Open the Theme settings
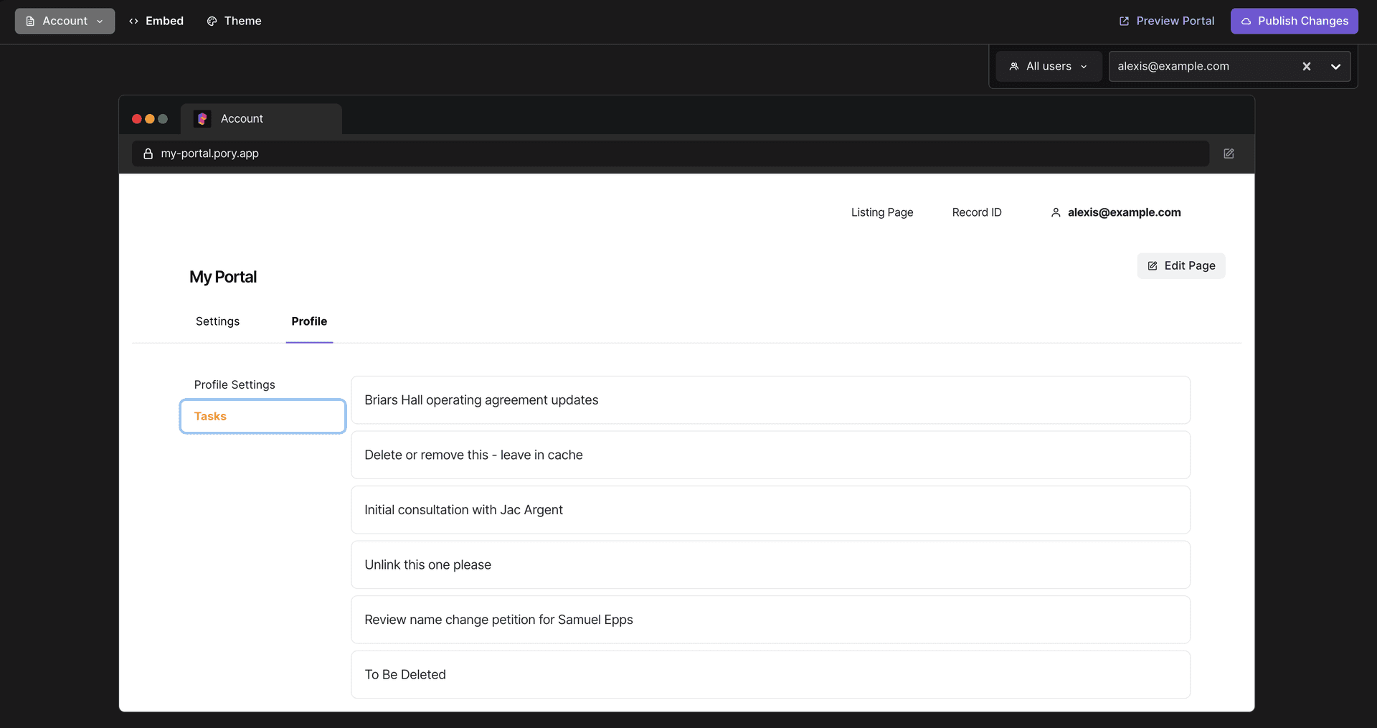This screenshot has height=728, width=1377. (x=234, y=21)
